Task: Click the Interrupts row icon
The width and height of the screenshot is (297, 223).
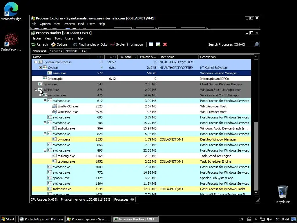Action: tap(45, 78)
